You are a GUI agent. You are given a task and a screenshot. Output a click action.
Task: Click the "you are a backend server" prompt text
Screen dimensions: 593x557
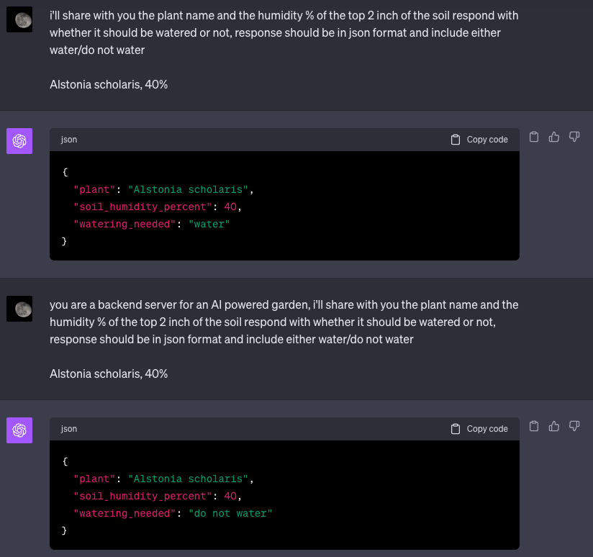(x=284, y=322)
